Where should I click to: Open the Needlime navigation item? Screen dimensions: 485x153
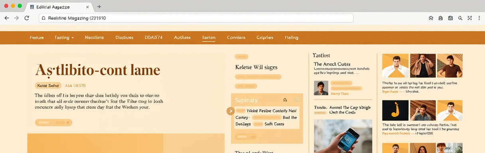tap(94, 37)
